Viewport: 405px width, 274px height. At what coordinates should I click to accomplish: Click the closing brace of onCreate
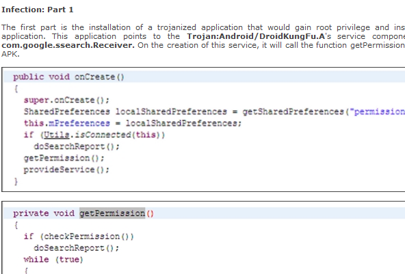click(x=16, y=182)
